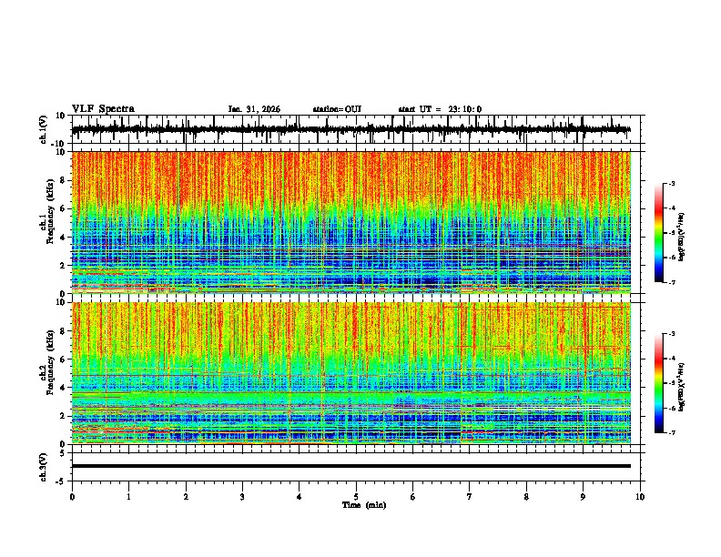Click inside the ch.2 spectrogram plot

point(351,373)
